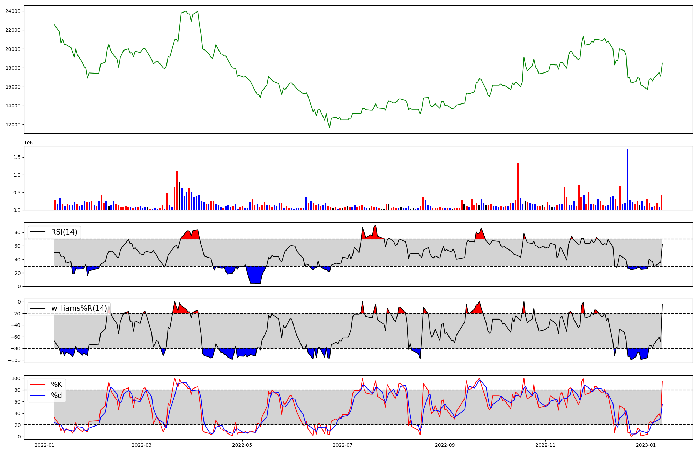
Task: Click the 1.5 volume axis tick label
Action: 17,157
